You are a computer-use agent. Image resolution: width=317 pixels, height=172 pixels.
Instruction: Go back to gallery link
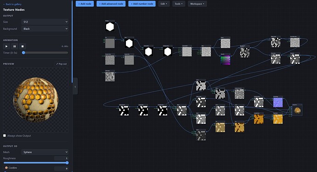pyautogui.click(x=12, y=4)
